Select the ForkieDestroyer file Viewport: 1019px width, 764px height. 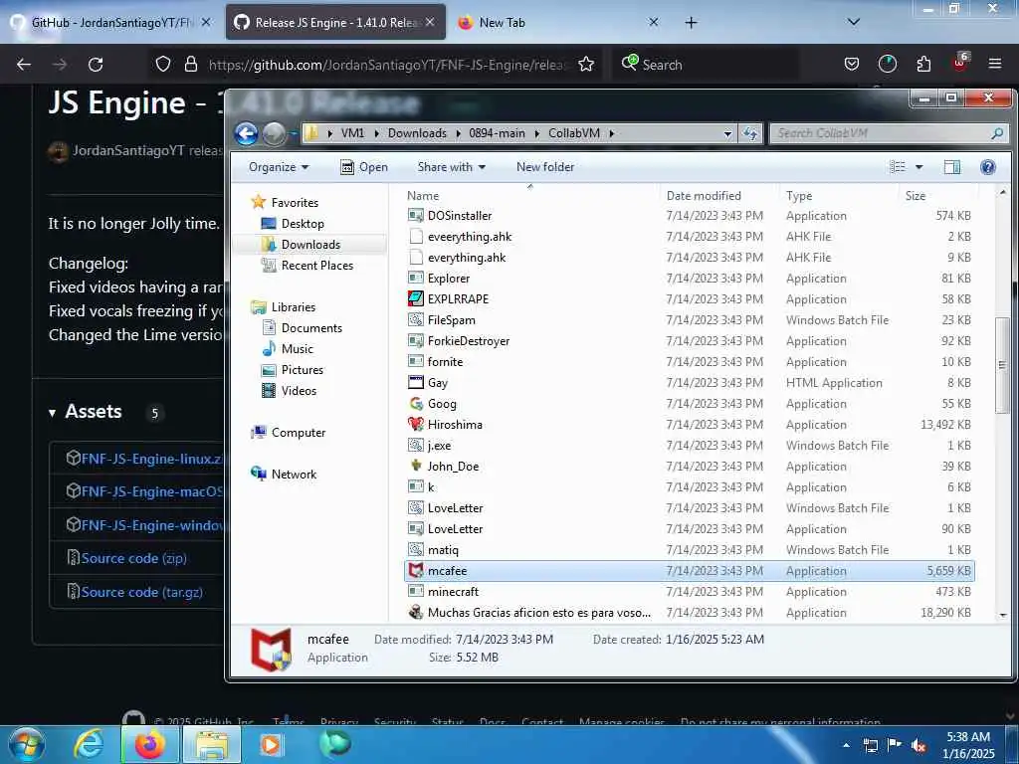click(469, 341)
